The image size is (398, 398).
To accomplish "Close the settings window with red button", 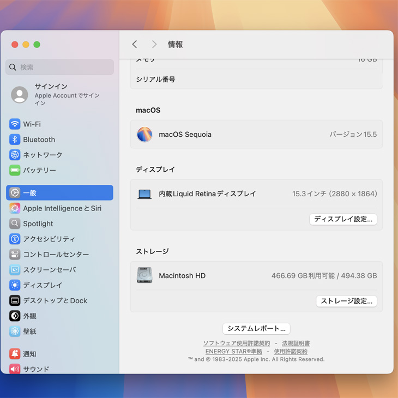I will pos(15,44).
